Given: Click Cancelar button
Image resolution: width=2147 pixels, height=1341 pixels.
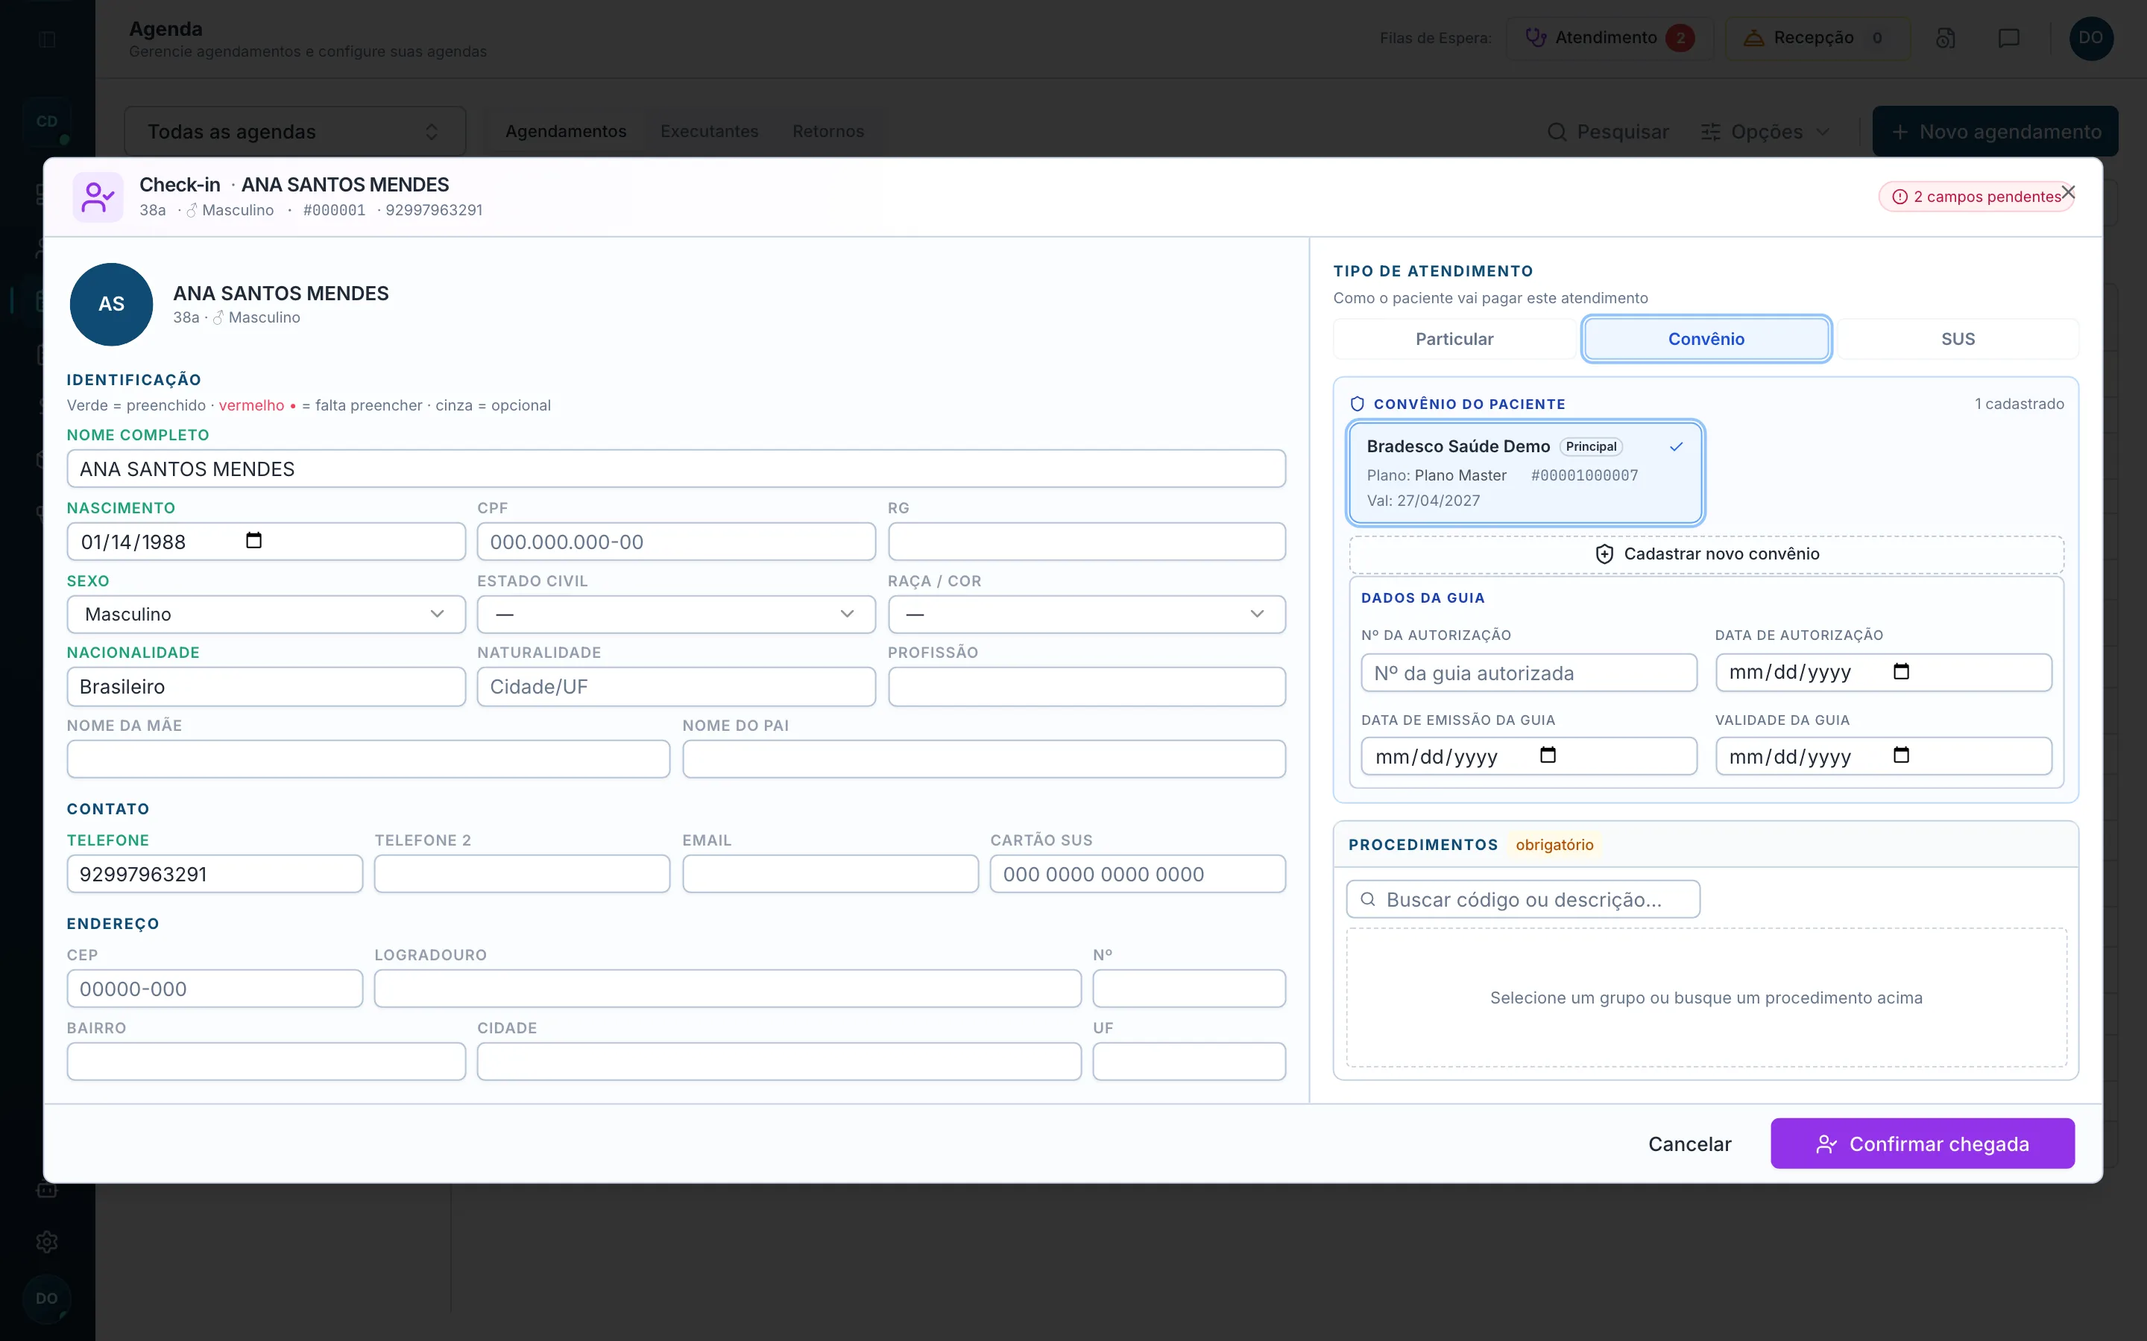Looking at the screenshot, I should [x=1689, y=1144].
